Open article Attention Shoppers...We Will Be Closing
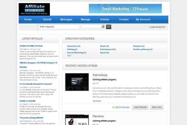The image size is (187, 125). coord(38,65)
